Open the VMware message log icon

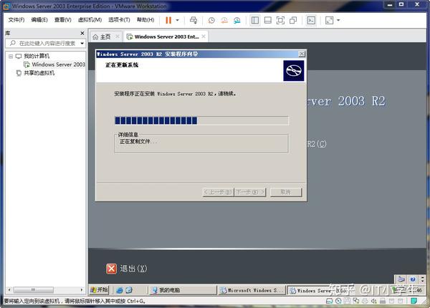click(x=414, y=301)
